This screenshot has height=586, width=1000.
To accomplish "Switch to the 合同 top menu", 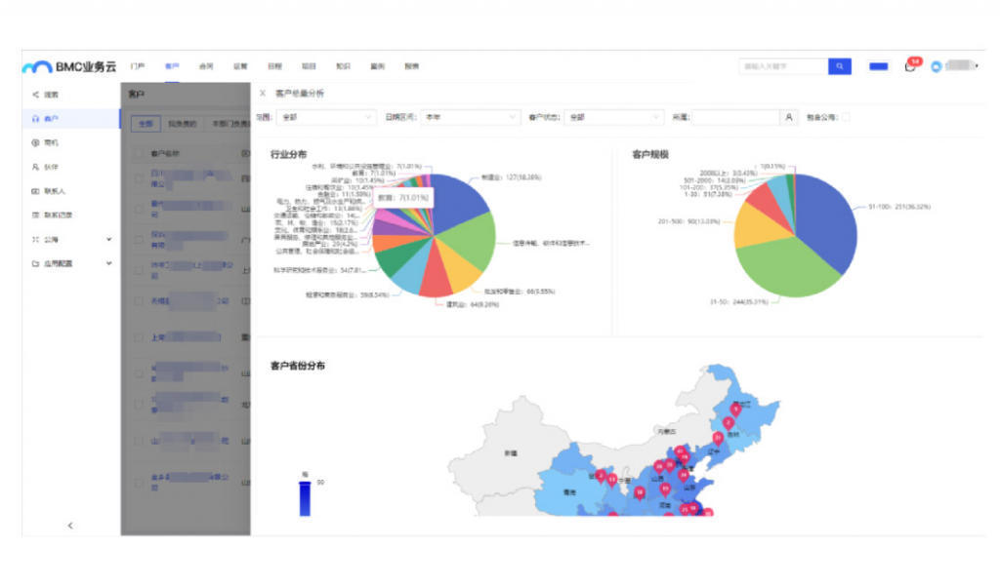I will point(206,66).
